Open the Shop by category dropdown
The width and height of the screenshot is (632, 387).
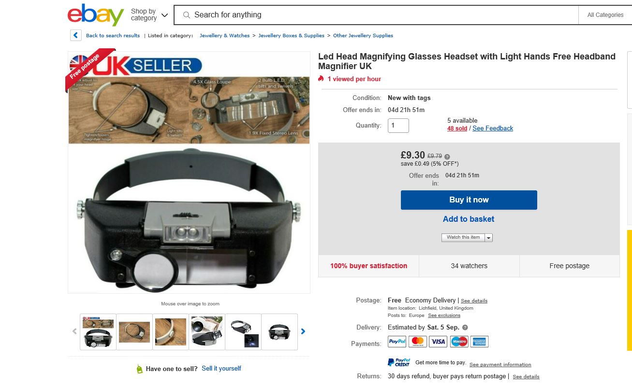149,15
